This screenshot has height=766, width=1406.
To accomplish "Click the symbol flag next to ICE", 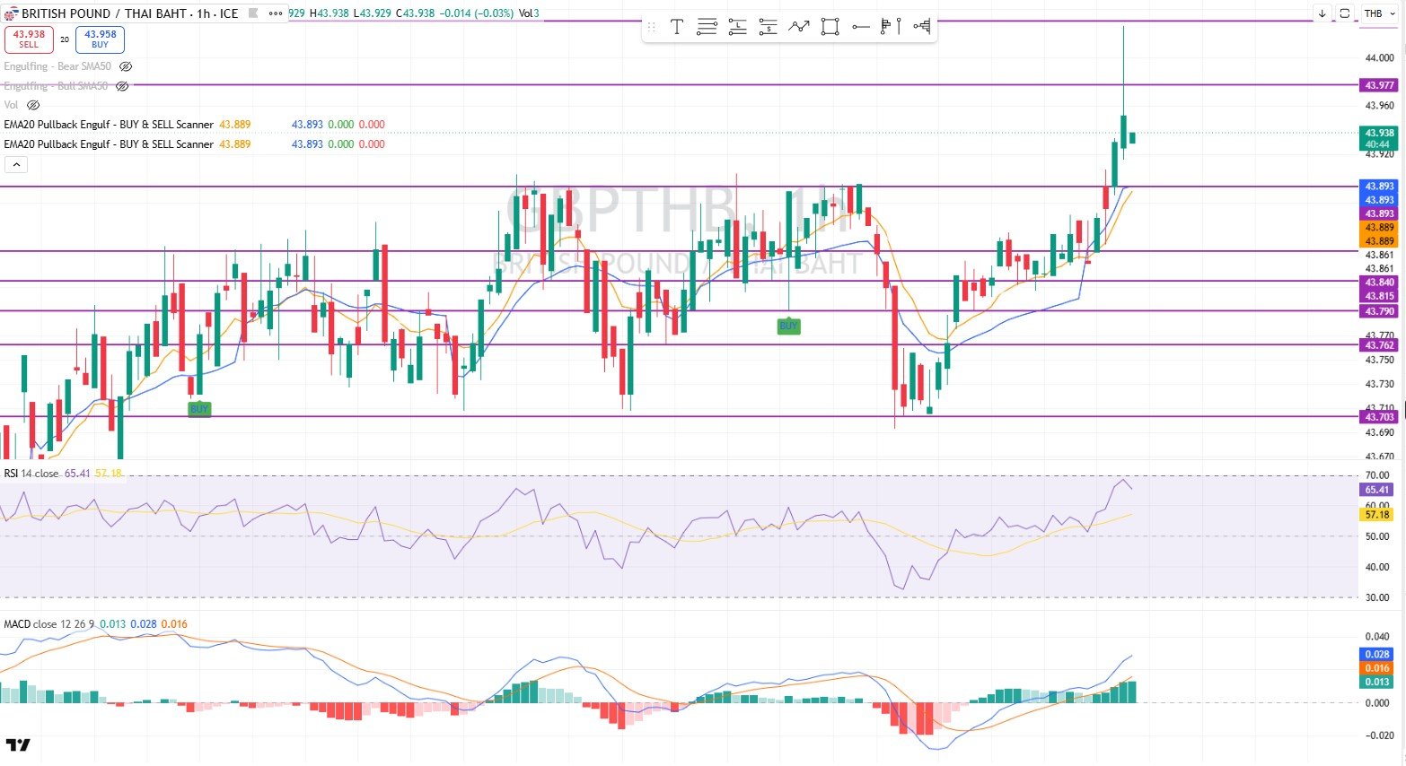I will pyautogui.click(x=253, y=13).
